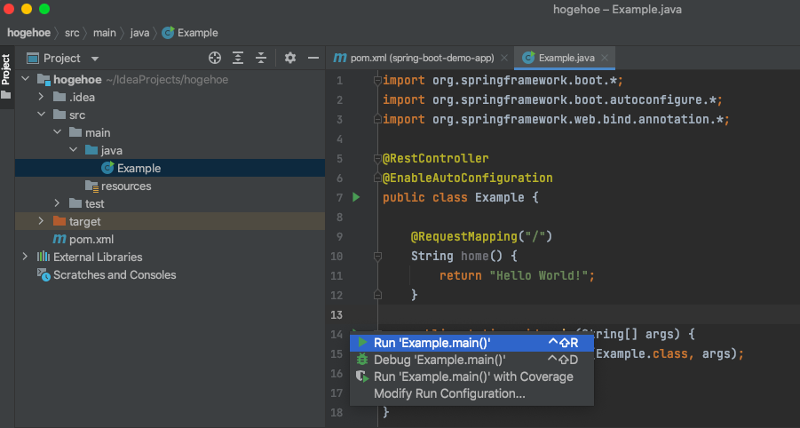Click the run gutter arrow on line 7
The height and width of the screenshot is (428, 800).
pyautogui.click(x=356, y=197)
